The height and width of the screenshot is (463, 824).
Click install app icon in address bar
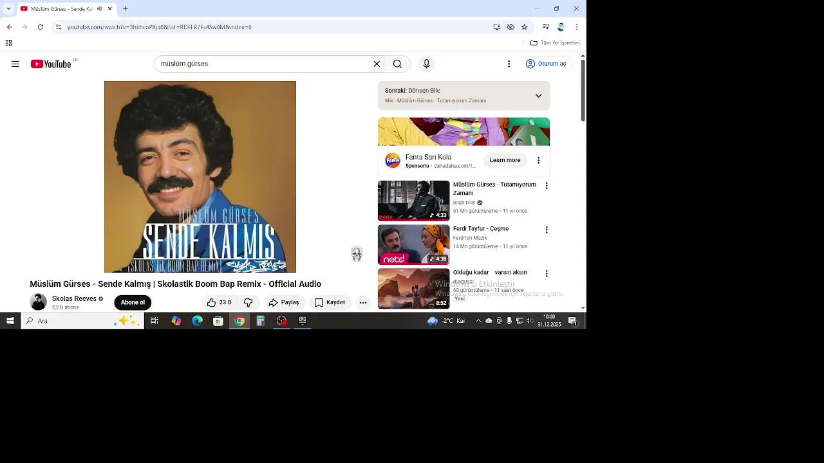[496, 27]
